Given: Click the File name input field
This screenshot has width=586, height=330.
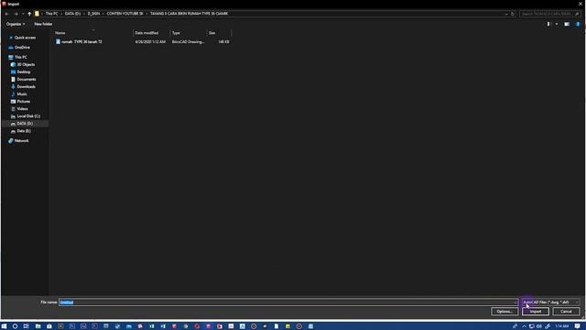Looking at the screenshot, I should [288, 302].
